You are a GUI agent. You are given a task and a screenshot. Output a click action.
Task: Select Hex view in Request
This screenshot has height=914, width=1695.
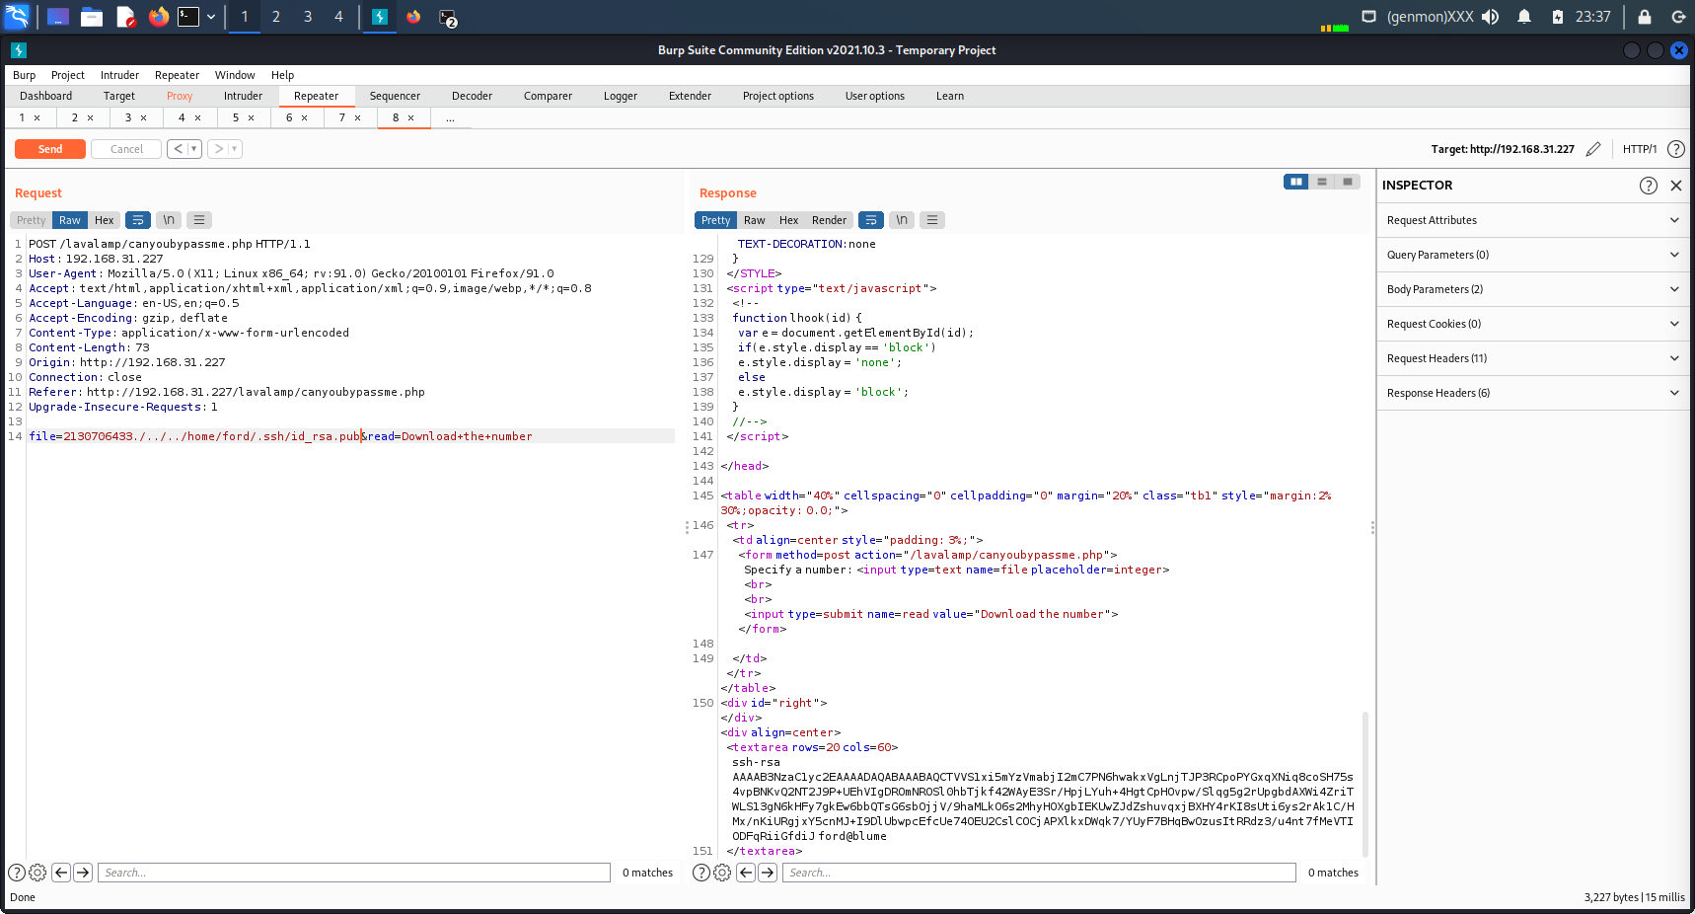(x=105, y=220)
